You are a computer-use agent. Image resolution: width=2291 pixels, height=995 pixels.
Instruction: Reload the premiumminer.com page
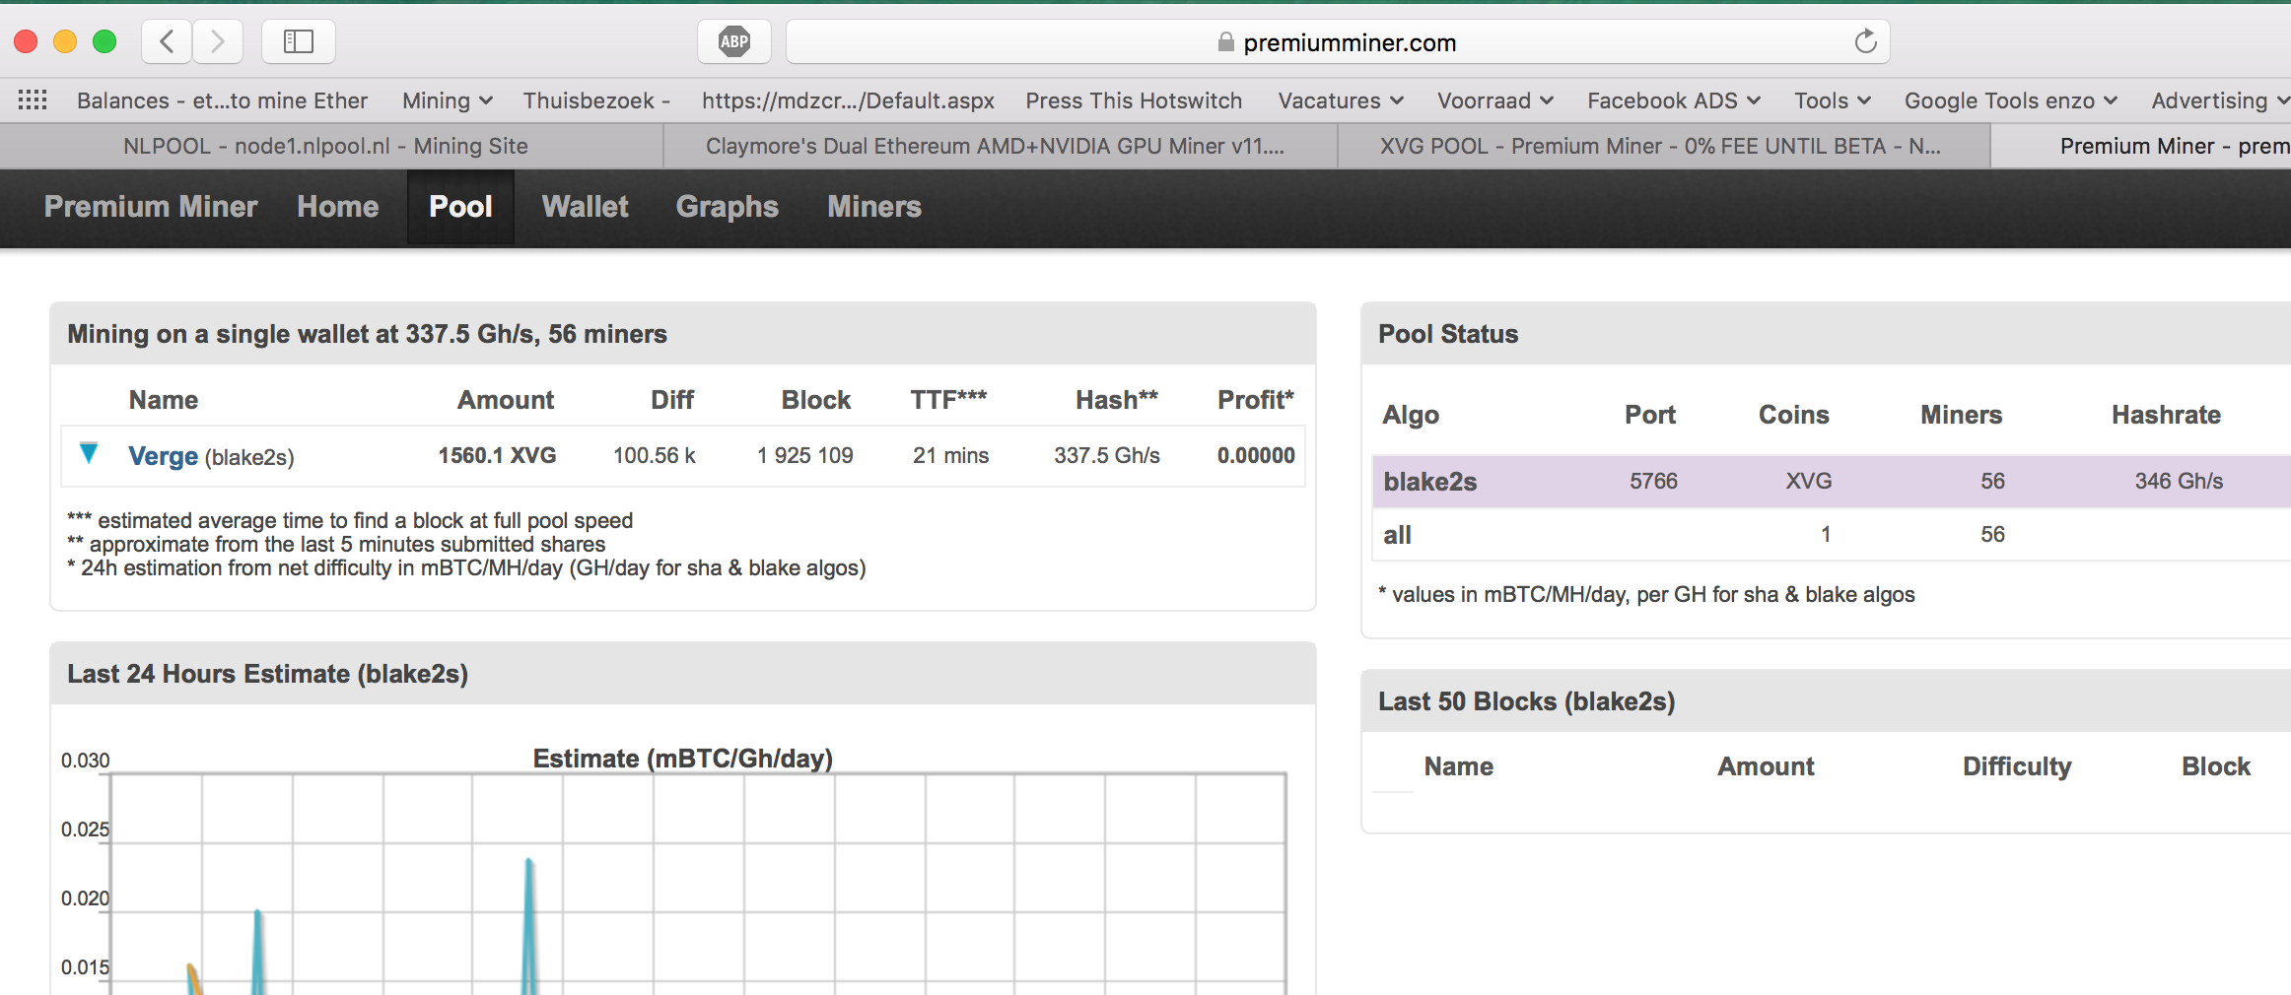coord(1865,41)
